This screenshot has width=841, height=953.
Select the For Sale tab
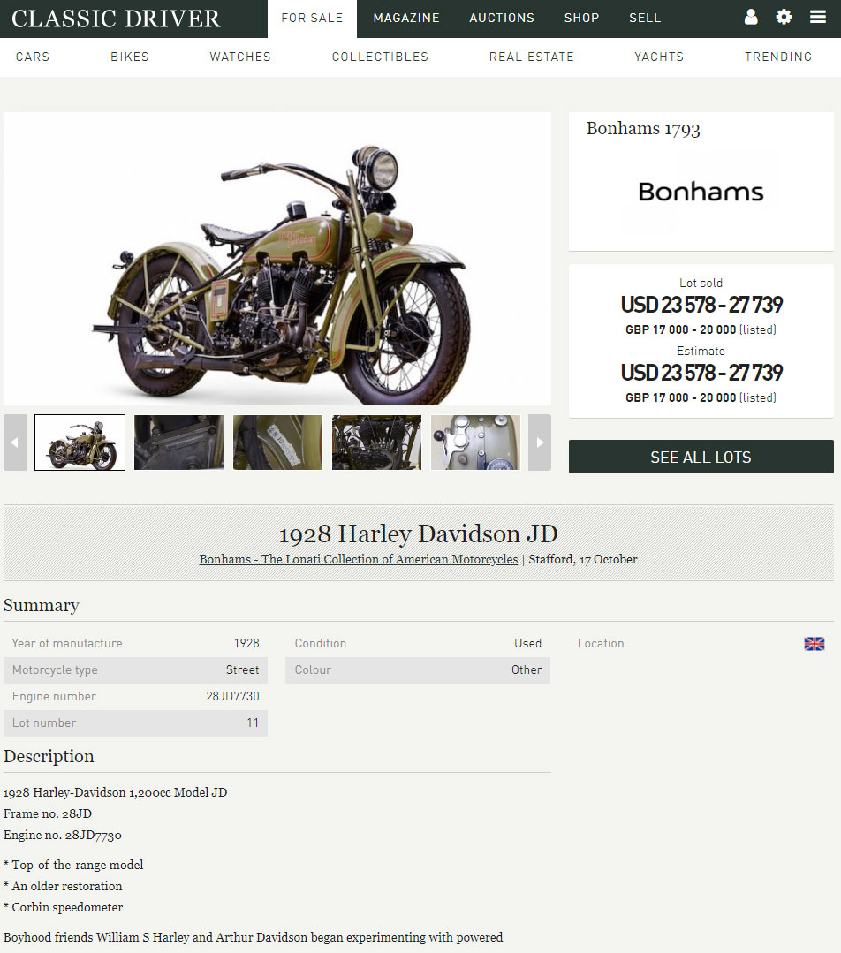pyautogui.click(x=312, y=19)
